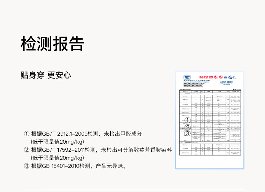Open the test report document thumbnail
The height and width of the screenshot is (192, 265).
(210, 120)
